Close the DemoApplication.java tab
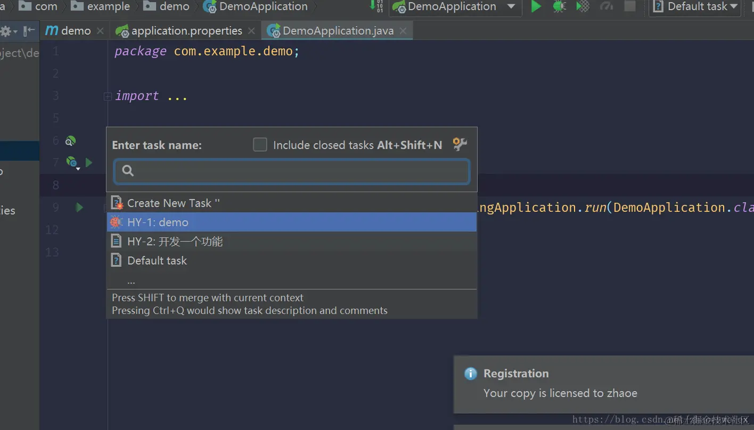Image resolution: width=754 pixels, height=430 pixels. point(403,31)
